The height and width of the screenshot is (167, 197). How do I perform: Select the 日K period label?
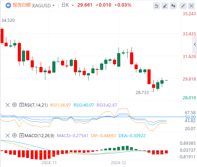[x=65, y=5]
